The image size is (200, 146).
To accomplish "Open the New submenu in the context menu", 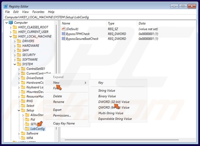I will pos(67,83).
